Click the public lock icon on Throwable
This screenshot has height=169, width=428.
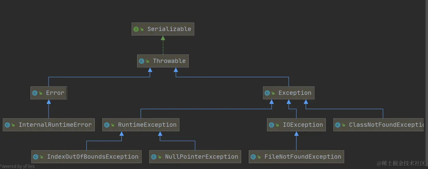[148, 61]
